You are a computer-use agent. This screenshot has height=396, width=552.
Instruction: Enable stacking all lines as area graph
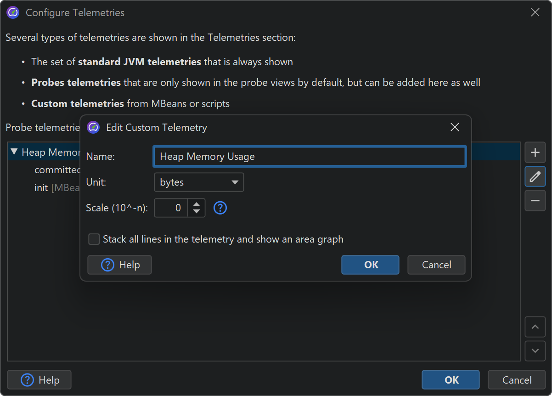tap(94, 239)
